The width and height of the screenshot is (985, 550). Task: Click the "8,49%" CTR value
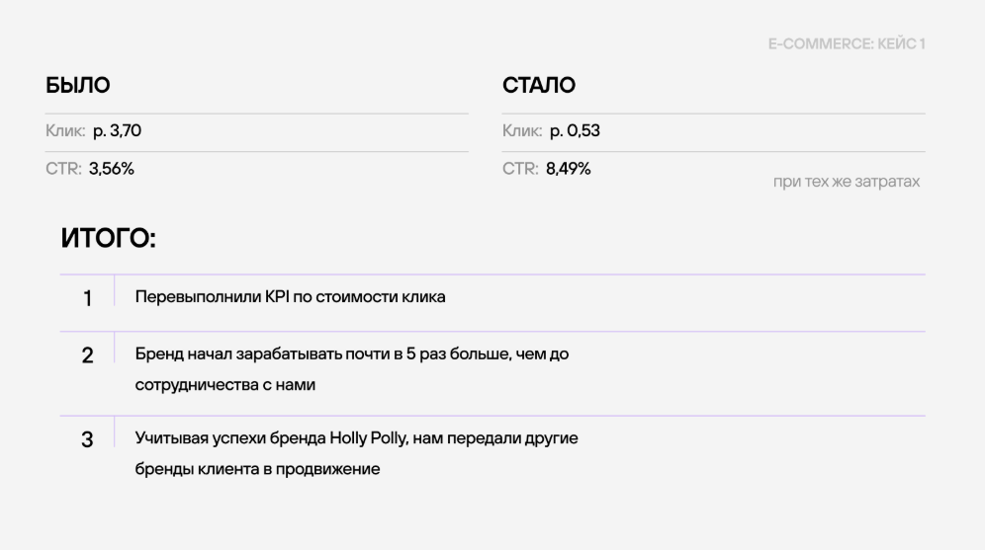(x=569, y=169)
